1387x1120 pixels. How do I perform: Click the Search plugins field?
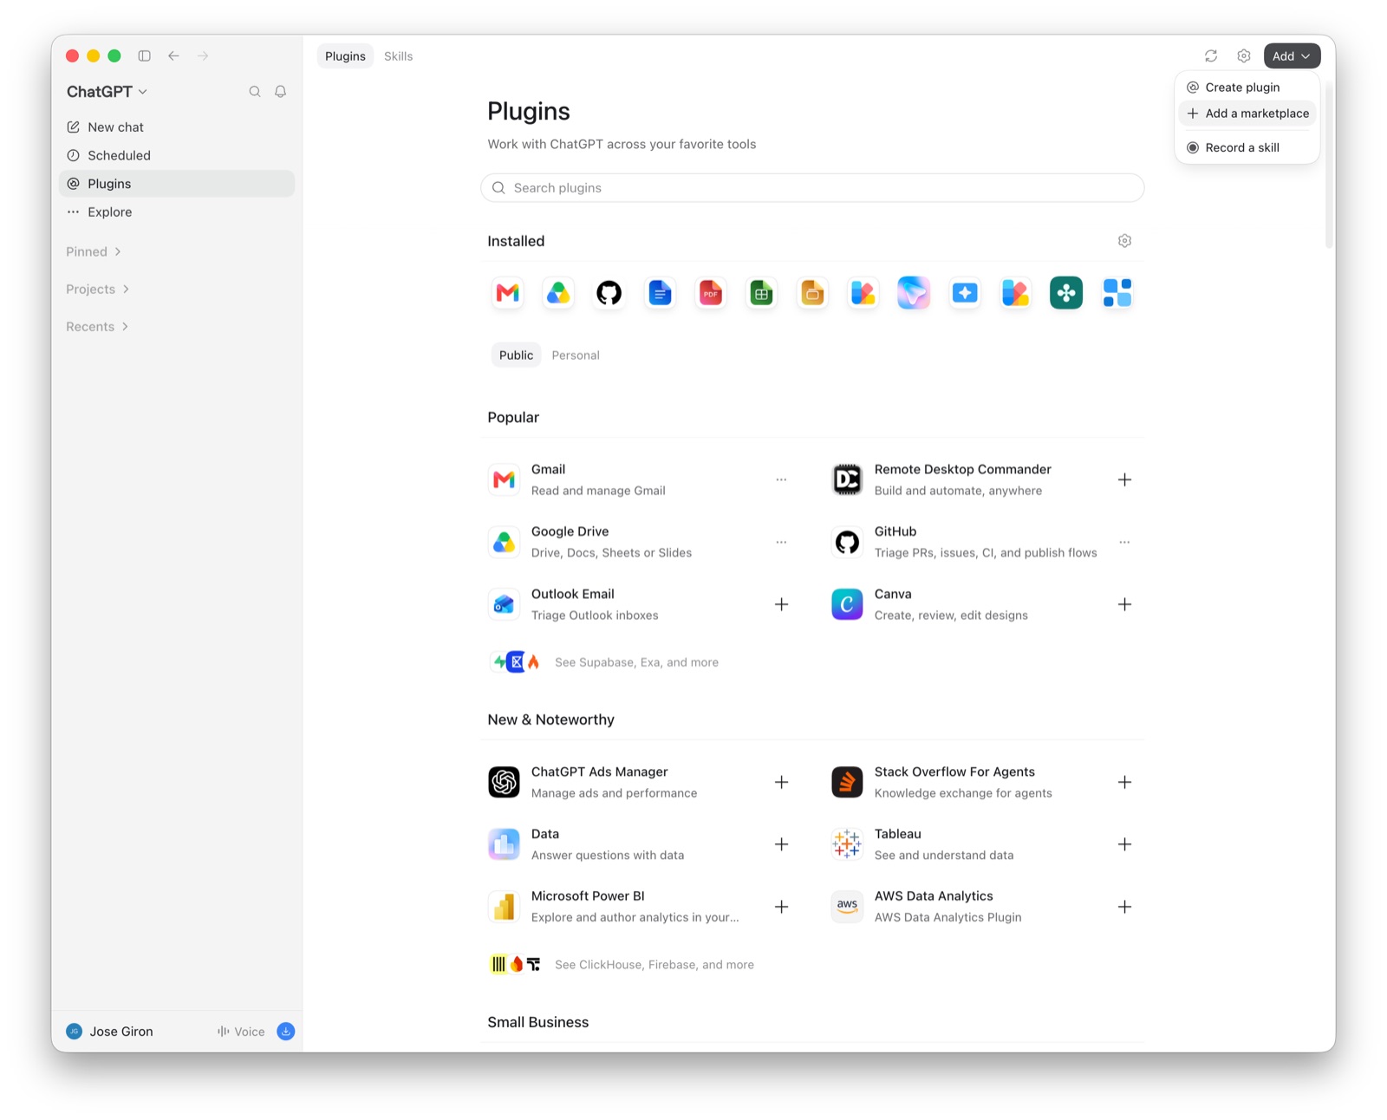812,187
